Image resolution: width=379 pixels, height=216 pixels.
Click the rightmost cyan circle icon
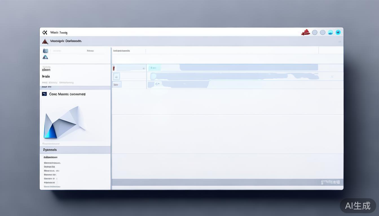[x=338, y=32]
